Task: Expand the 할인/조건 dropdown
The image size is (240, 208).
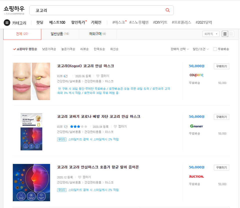Action: point(201,49)
